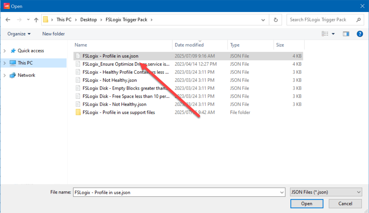Open the JSON Files (*.json) type filter
369x213 pixels.
(x=326, y=192)
